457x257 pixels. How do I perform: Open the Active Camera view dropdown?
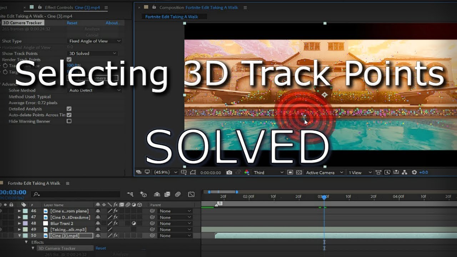point(325,172)
